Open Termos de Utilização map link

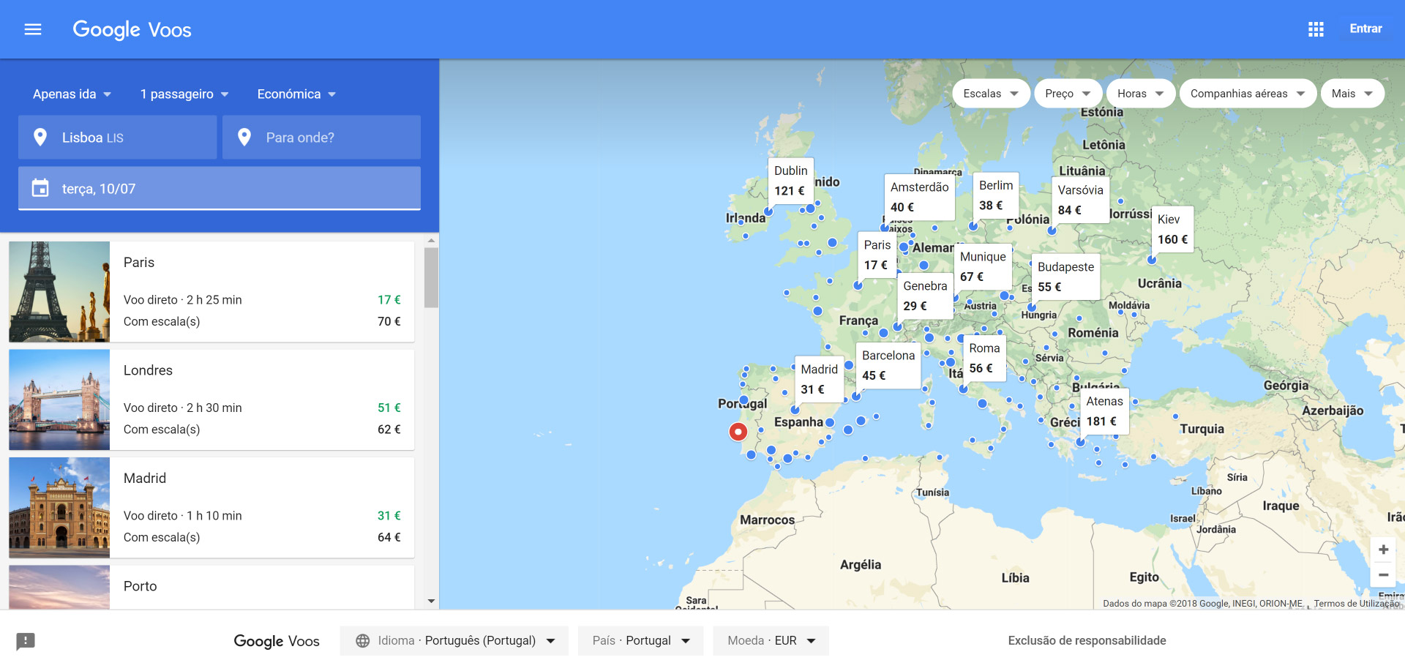(x=1356, y=604)
